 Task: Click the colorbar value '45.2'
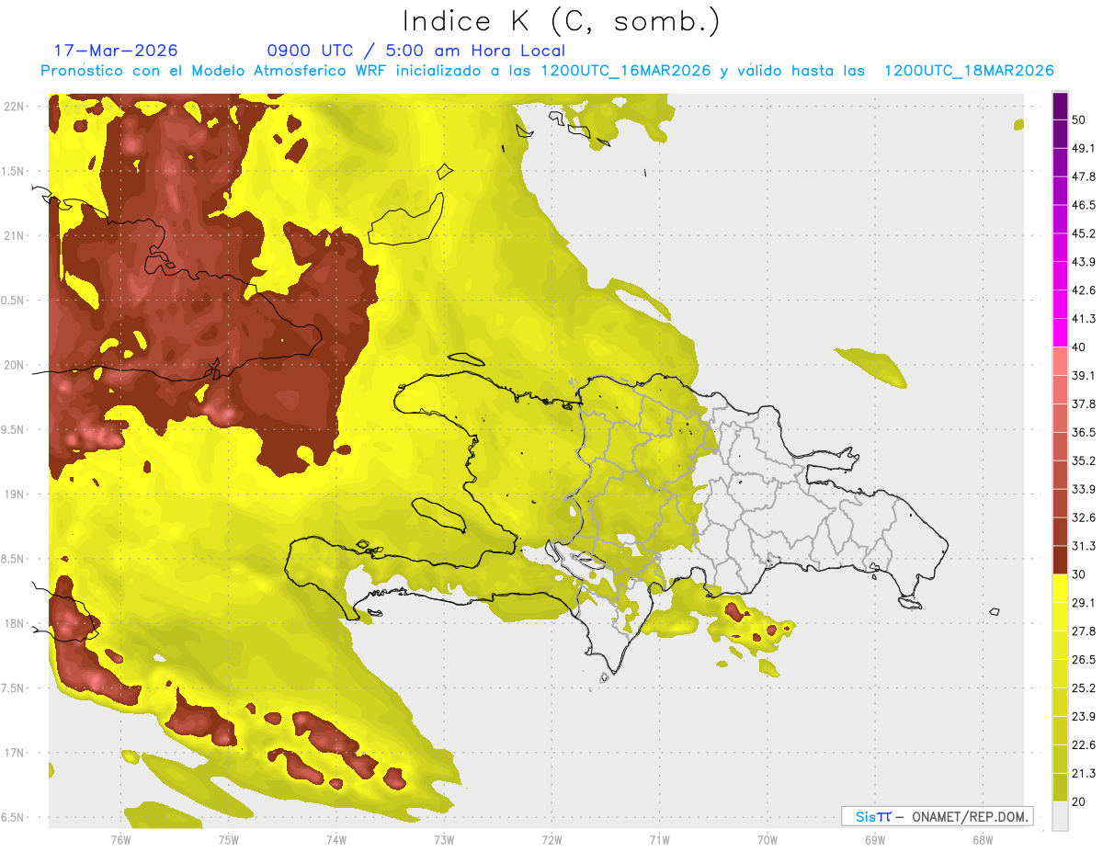[x=1084, y=233]
